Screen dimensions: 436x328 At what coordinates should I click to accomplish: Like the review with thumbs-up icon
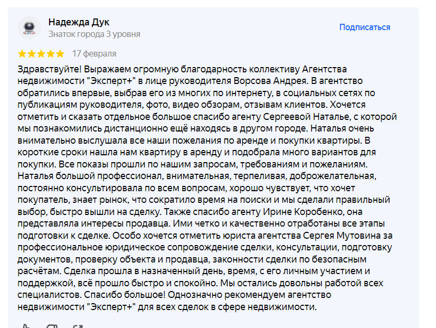(26, 326)
